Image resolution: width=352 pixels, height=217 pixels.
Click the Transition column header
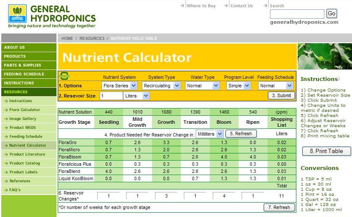(x=195, y=122)
